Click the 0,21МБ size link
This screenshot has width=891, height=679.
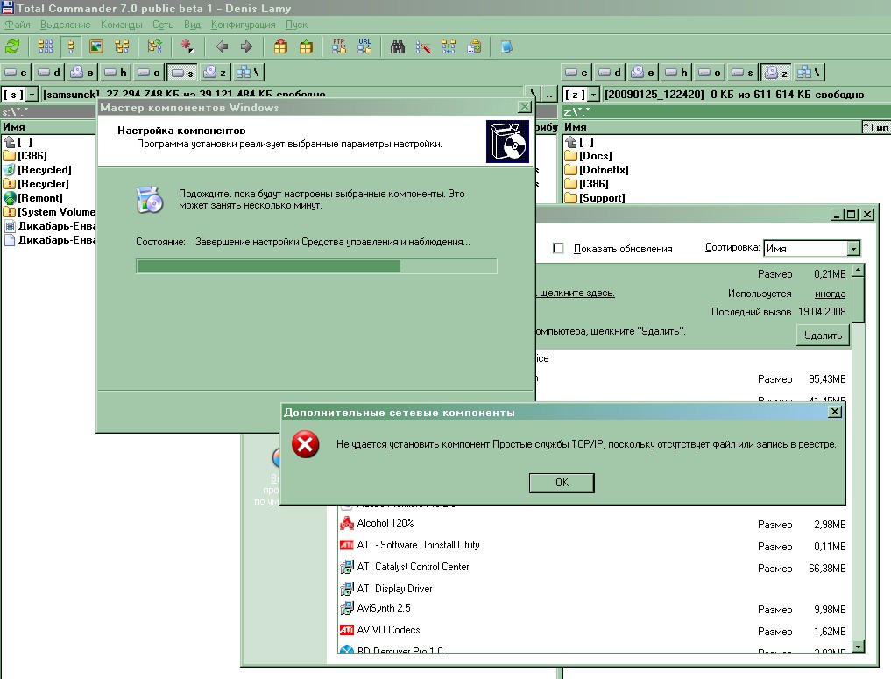830,274
